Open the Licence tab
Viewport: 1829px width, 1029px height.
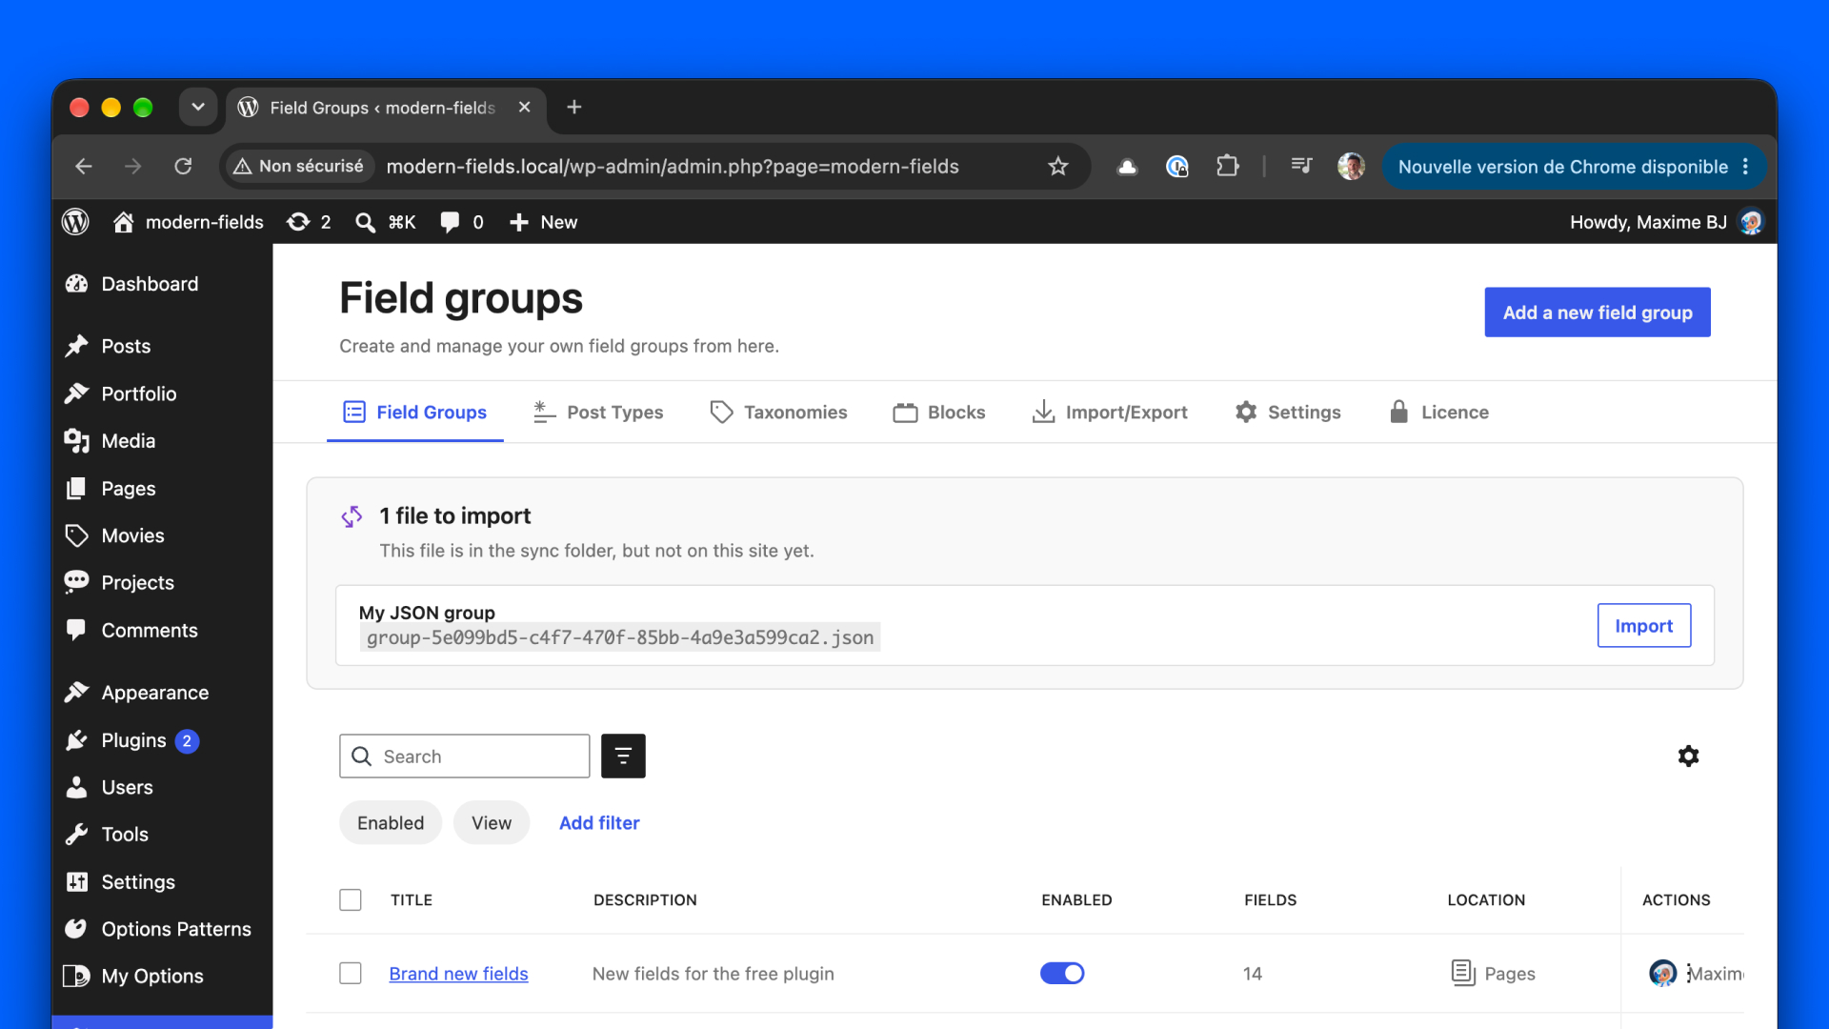[x=1438, y=413]
